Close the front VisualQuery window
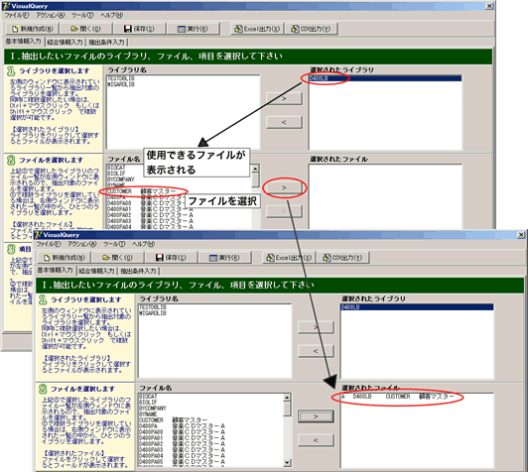Screen dimensions: 528x472 (x=521, y=234)
